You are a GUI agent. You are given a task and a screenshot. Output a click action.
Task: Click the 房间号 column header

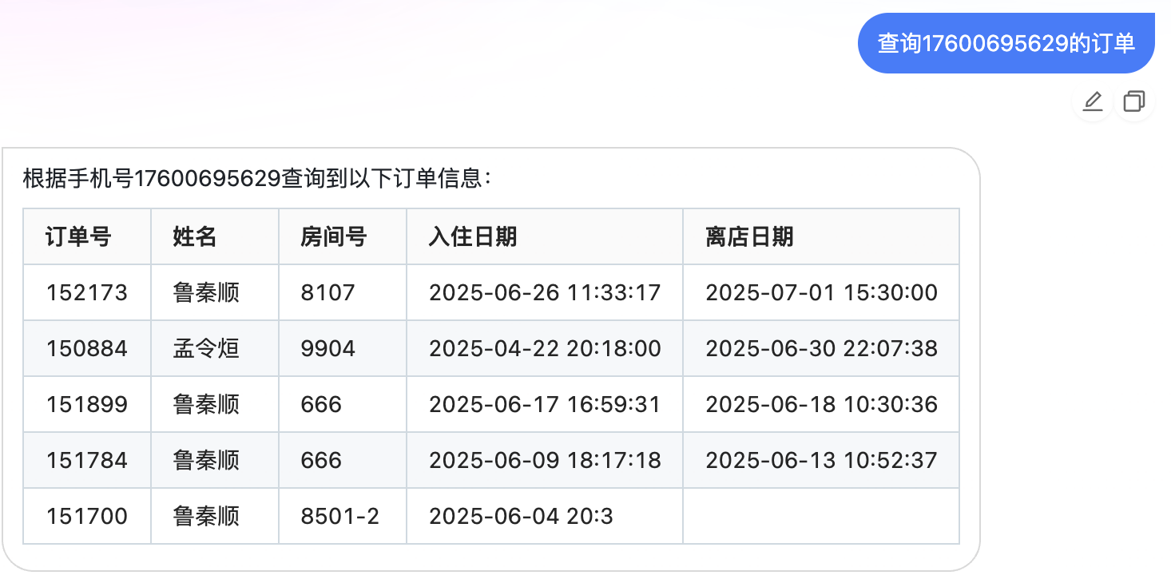(343, 236)
